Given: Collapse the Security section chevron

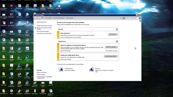Looking at the screenshot, I should (117, 29).
